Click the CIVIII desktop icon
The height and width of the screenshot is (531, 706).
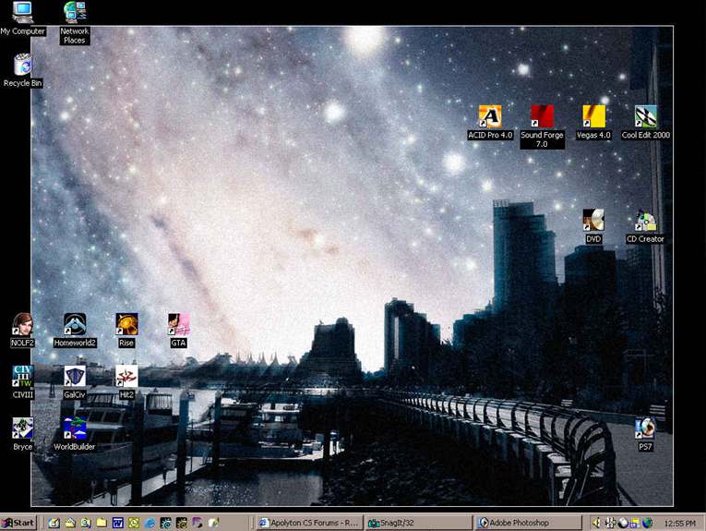[22, 377]
